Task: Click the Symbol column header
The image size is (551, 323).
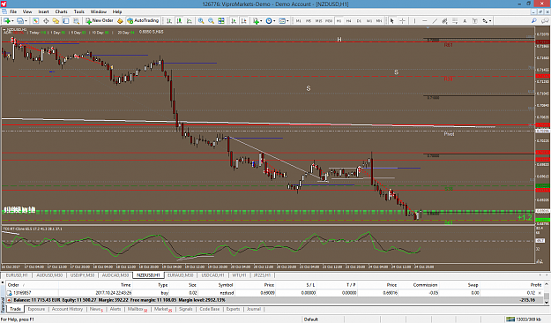Action: pos(226,285)
